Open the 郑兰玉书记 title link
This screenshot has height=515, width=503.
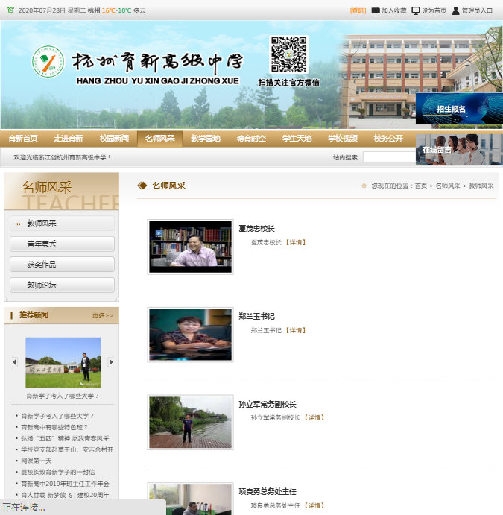point(256,316)
